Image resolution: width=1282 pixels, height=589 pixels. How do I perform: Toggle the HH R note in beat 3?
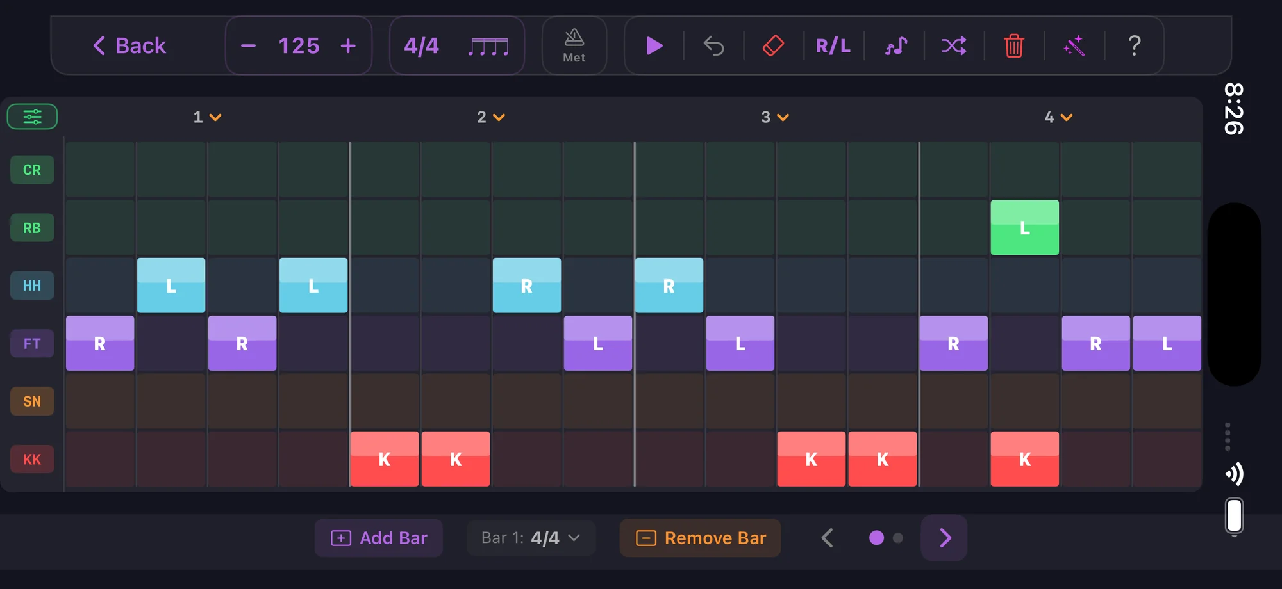pyautogui.click(x=669, y=286)
